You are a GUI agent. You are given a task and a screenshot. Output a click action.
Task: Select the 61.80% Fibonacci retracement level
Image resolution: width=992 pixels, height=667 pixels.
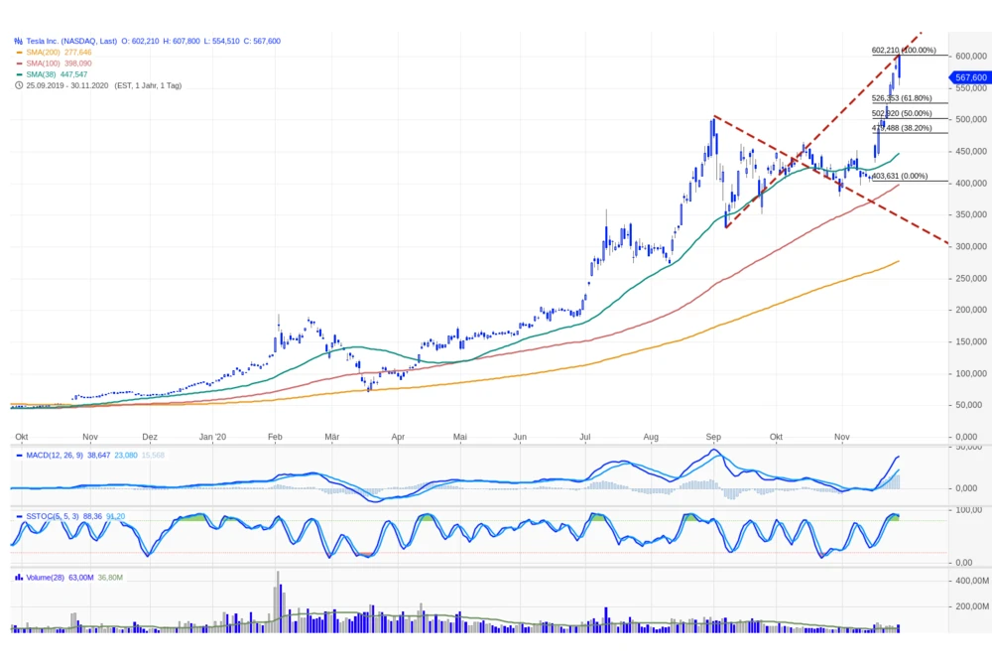(x=902, y=98)
